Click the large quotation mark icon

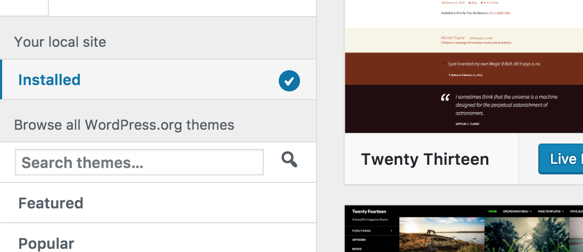445,98
